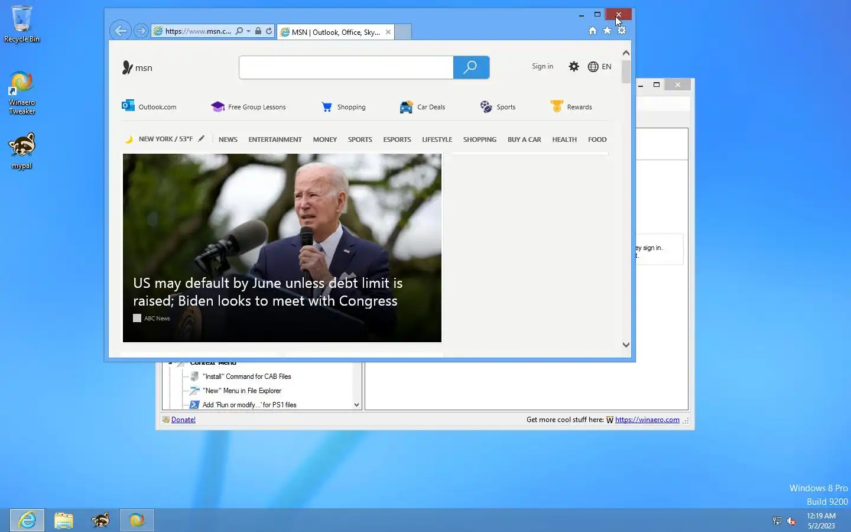
Task: Close the MSN browser tab
Action: pyautogui.click(x=388, y=32)
